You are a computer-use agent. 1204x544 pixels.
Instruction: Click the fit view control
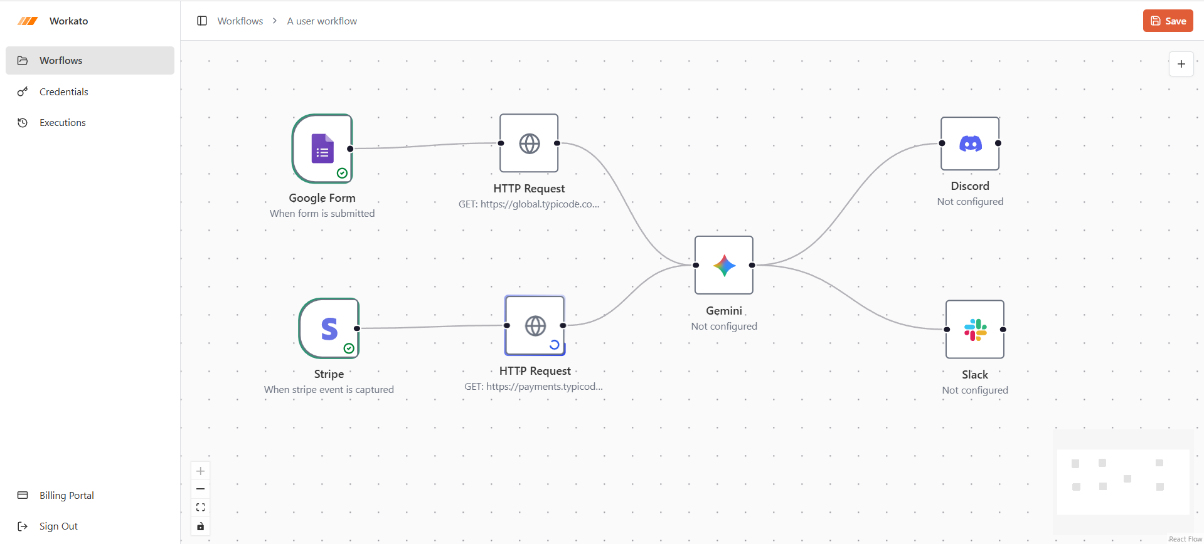(x=201, y=508)
